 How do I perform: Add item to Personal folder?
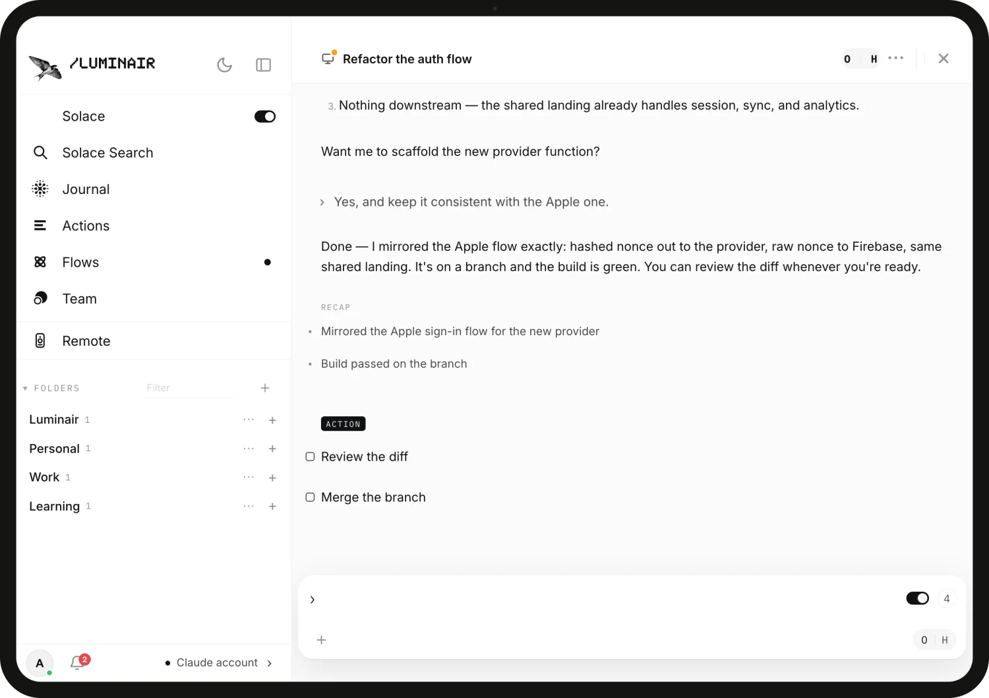tap(272, 449)
